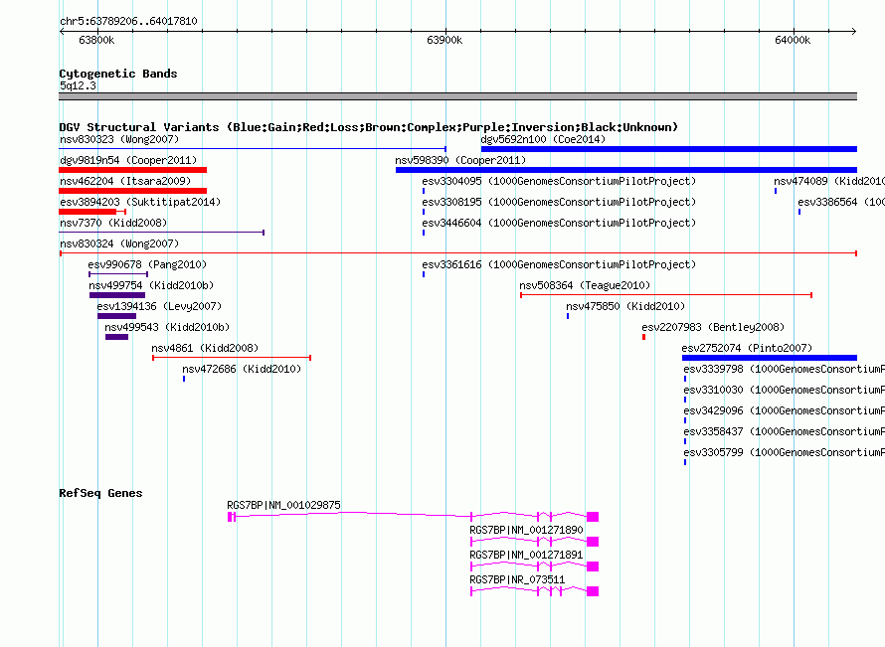Select the blue nsv598390 gain bar

(626, 170)
